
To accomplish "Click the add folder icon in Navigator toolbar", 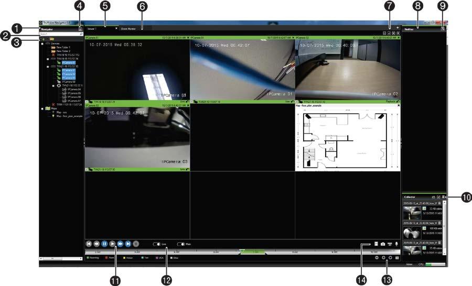I will pos(52,39).
